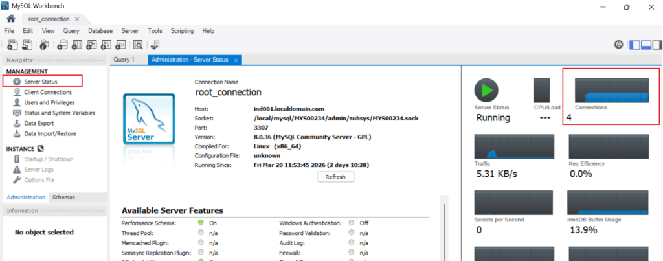The image size is (663, 261).
Task: Select the root_connection tab
Action: 49,19
